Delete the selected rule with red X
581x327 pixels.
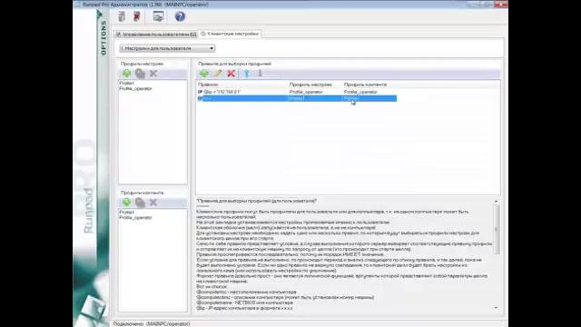tap(231, 74)
